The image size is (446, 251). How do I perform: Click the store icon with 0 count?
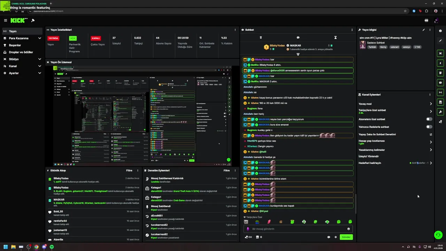pyautogui.click(x=259, y=237)
